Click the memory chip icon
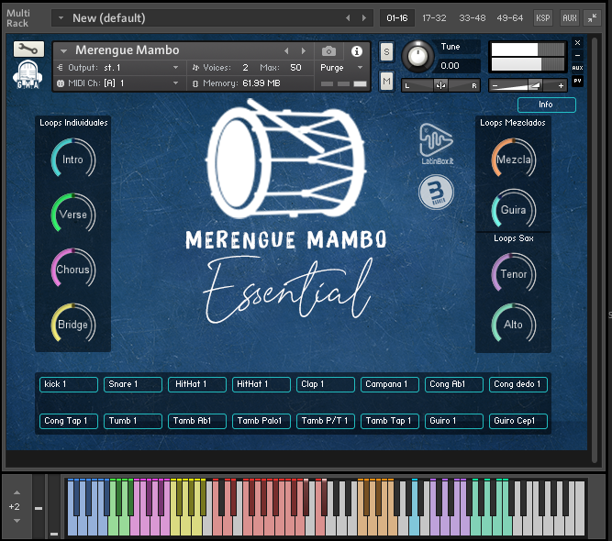 195,83
